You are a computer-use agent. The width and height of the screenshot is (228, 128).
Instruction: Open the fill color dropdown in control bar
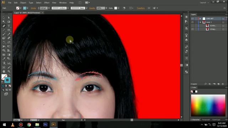(21, 8)
